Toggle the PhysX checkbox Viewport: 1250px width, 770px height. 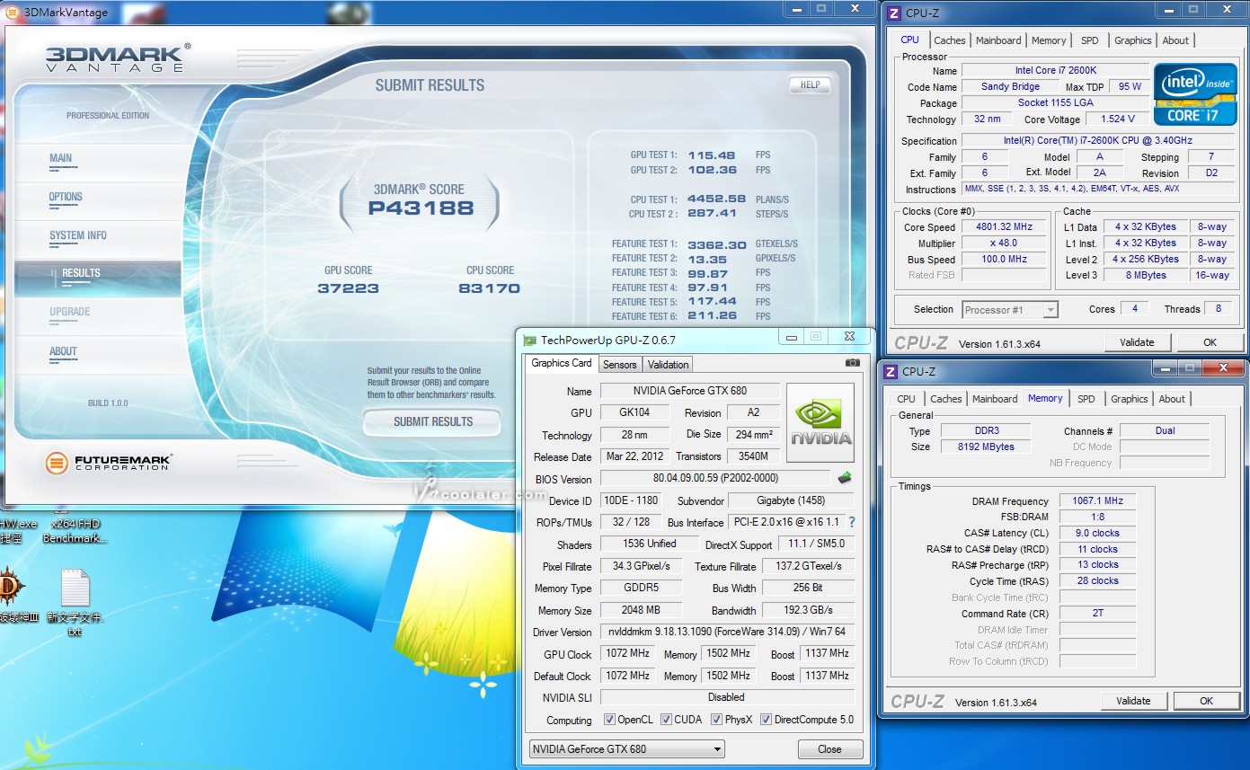point(716,720)
